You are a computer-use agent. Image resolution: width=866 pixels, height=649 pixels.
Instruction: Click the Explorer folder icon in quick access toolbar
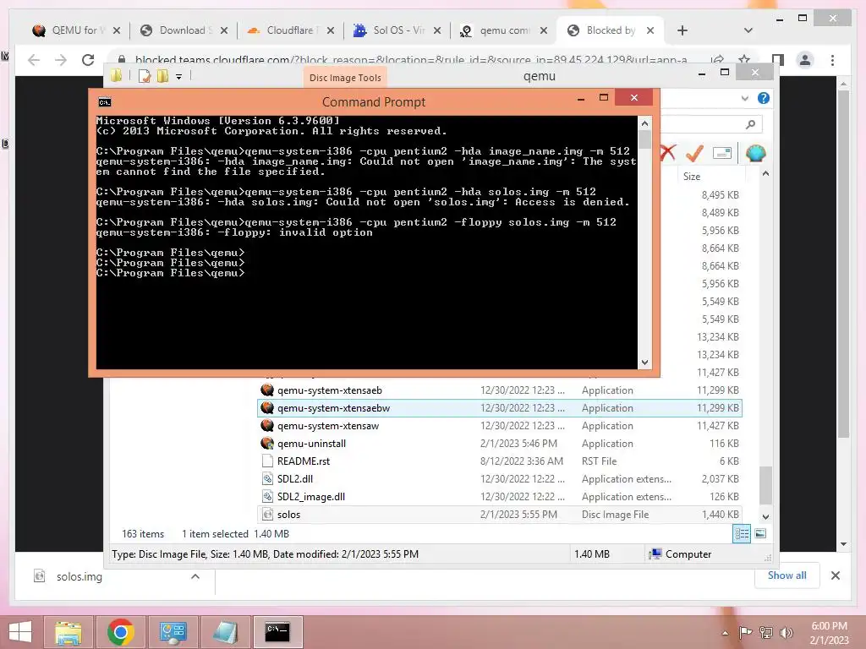[116, 75]
